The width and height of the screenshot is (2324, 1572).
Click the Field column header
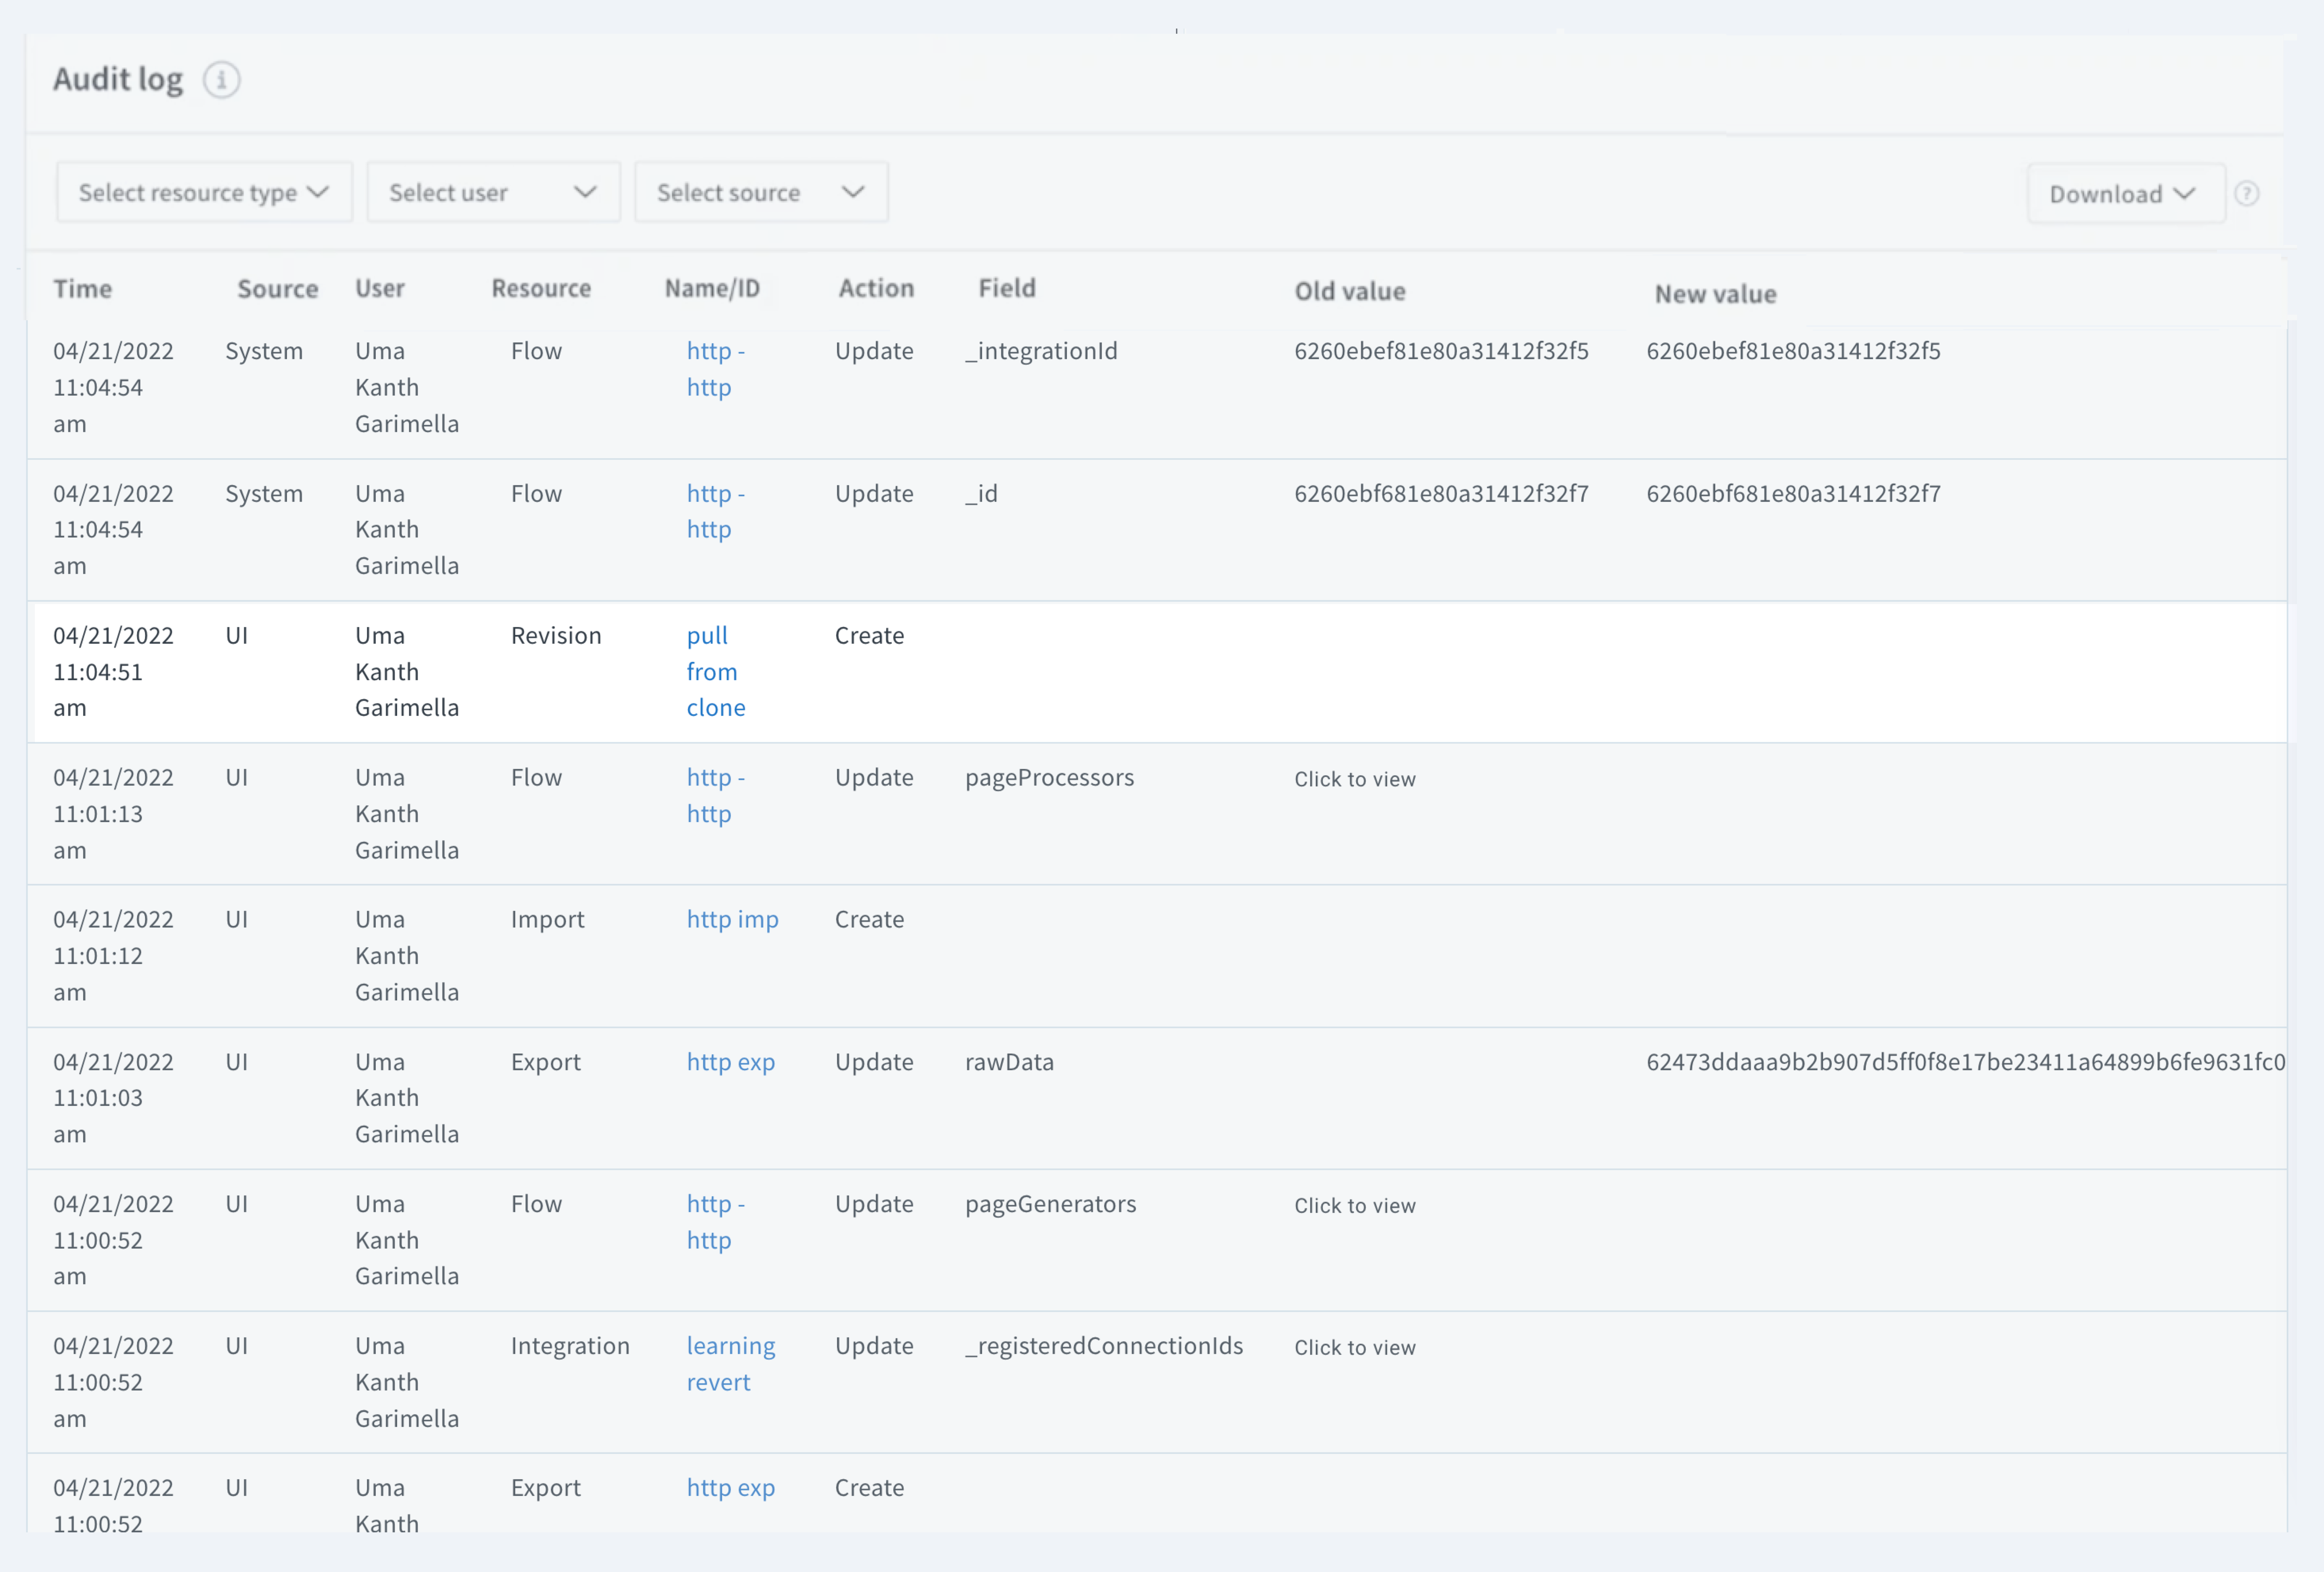(x=1007, y=288)
